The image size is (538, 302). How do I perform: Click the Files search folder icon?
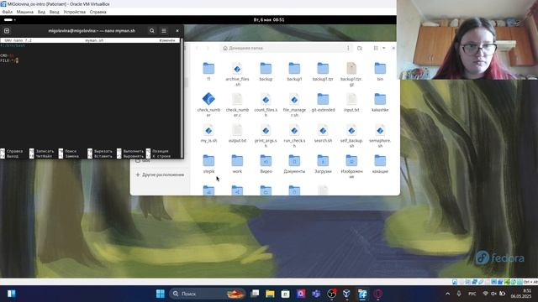(x=360, y=49)
